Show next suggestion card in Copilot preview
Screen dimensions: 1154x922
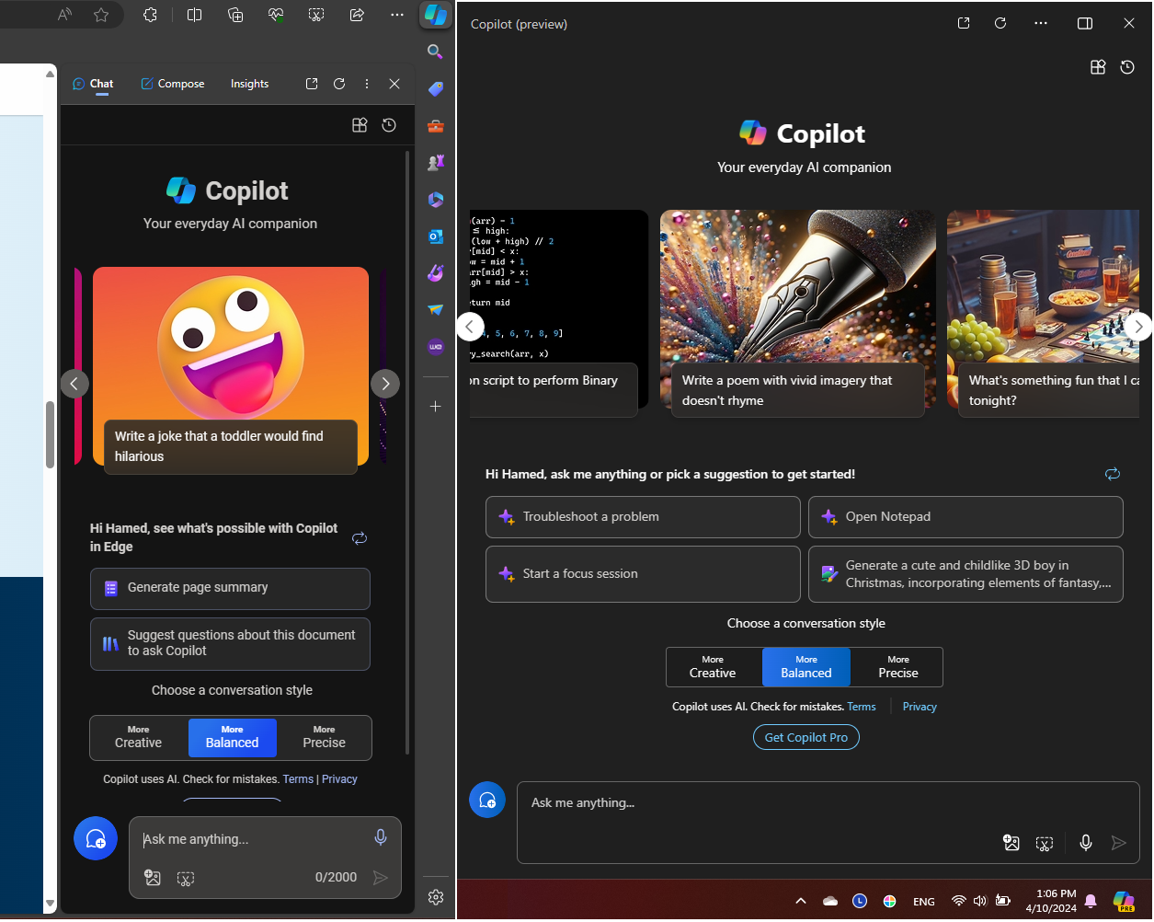click(x=1138, y=326)
